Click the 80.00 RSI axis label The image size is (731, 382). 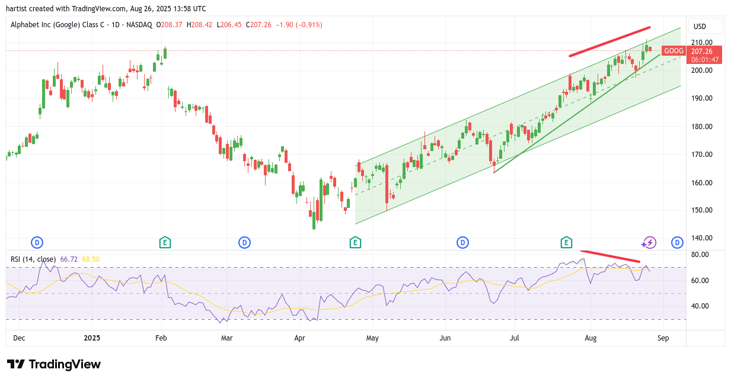pos(700,255)
